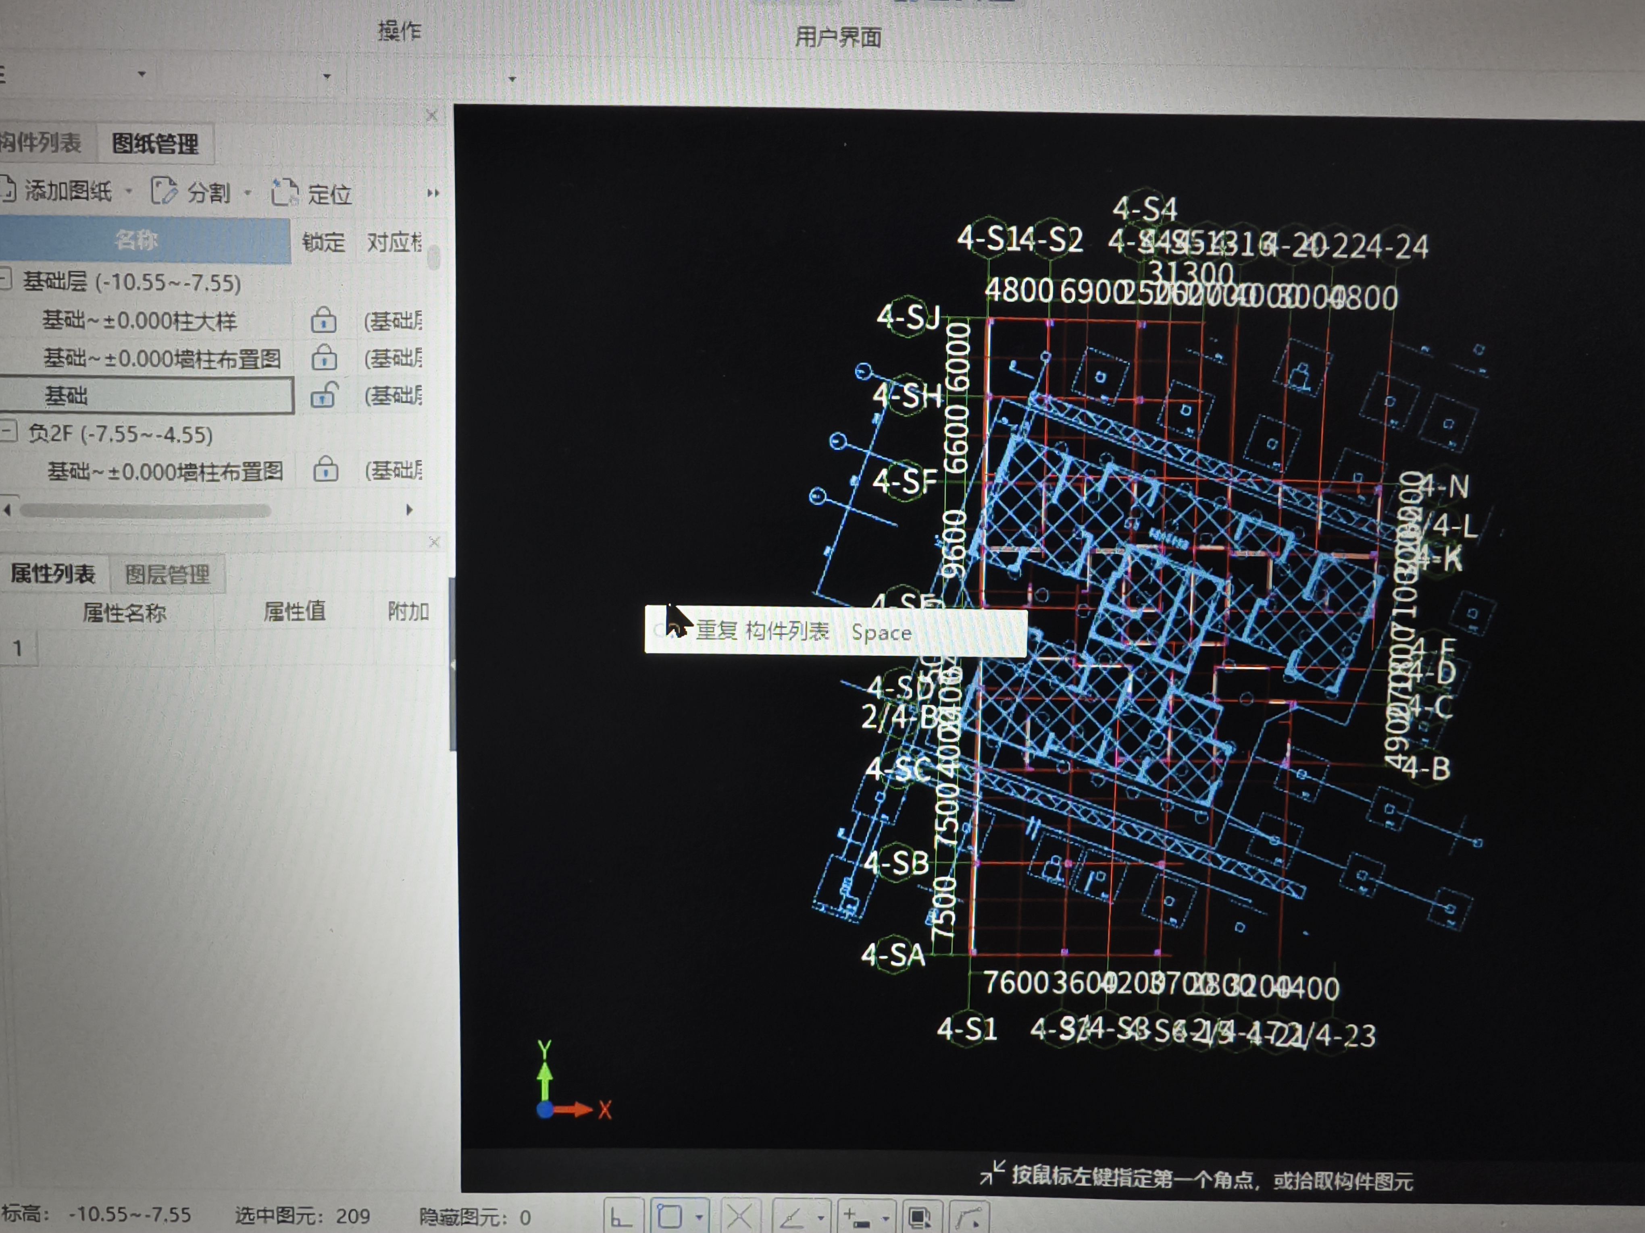This screenshot has height=1233, width=1645.
Task: Click the 附加 column header
Action: click(x=408, y=611)
